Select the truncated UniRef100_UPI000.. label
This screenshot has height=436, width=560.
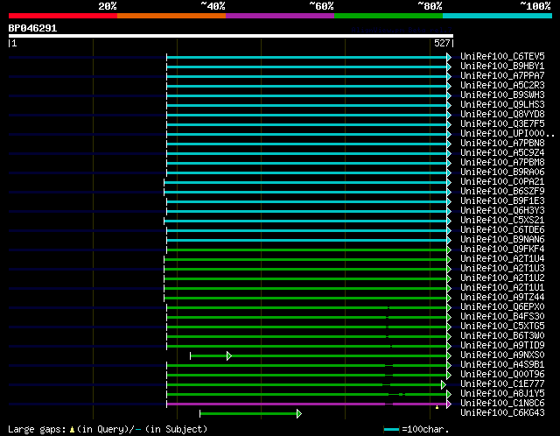(x=507, y=133)
